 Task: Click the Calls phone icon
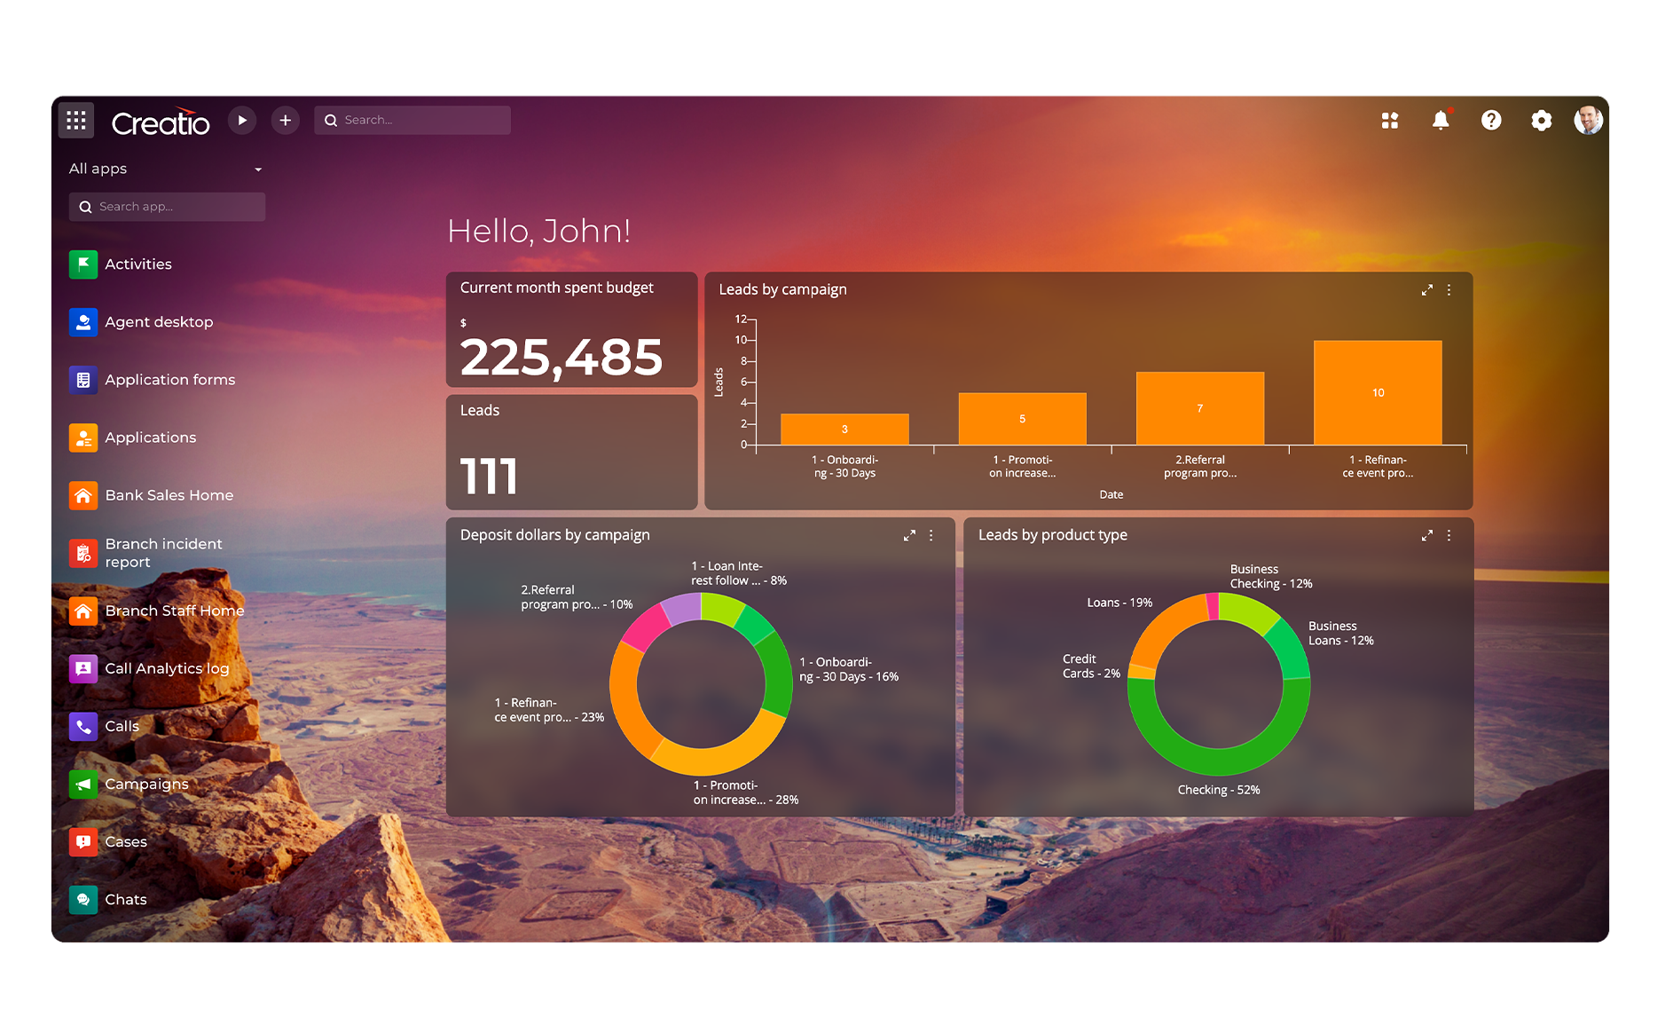pyautogui.click(x=83, y=726)
